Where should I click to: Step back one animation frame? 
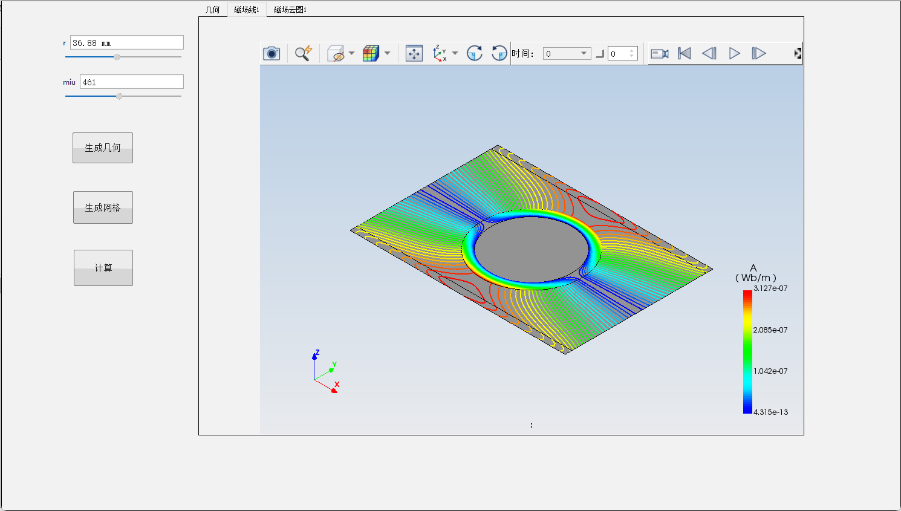709,53
